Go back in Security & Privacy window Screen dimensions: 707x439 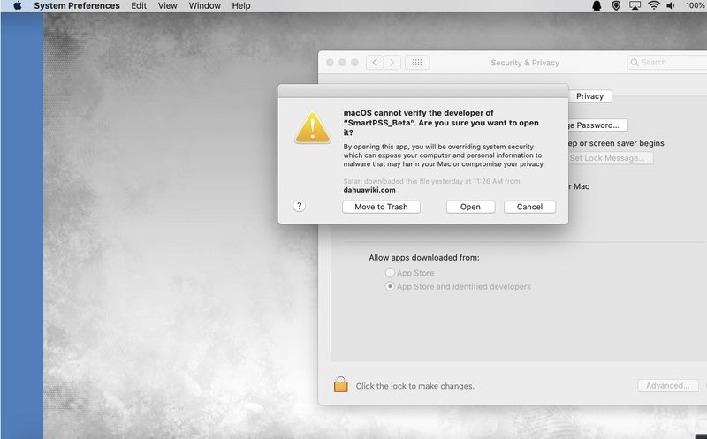[x=375, y=62]
